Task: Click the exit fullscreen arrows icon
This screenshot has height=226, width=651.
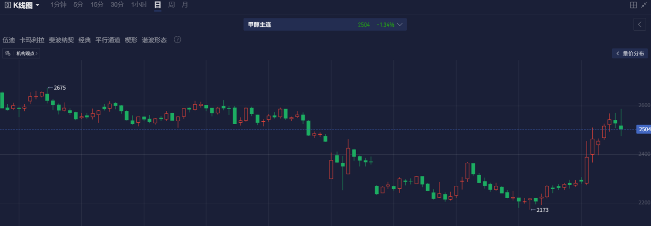Action: [644, 5]
